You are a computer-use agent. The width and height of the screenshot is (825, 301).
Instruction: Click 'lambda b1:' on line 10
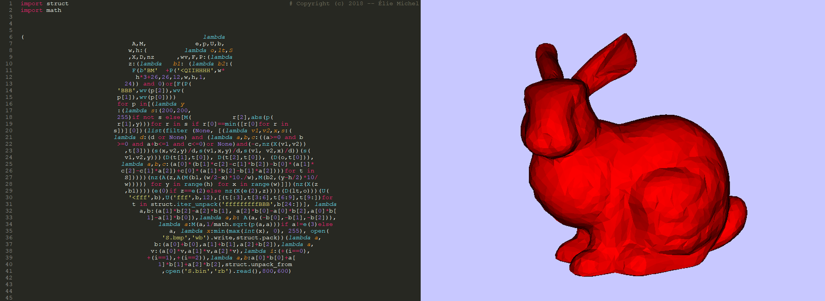tap(162, 64)
